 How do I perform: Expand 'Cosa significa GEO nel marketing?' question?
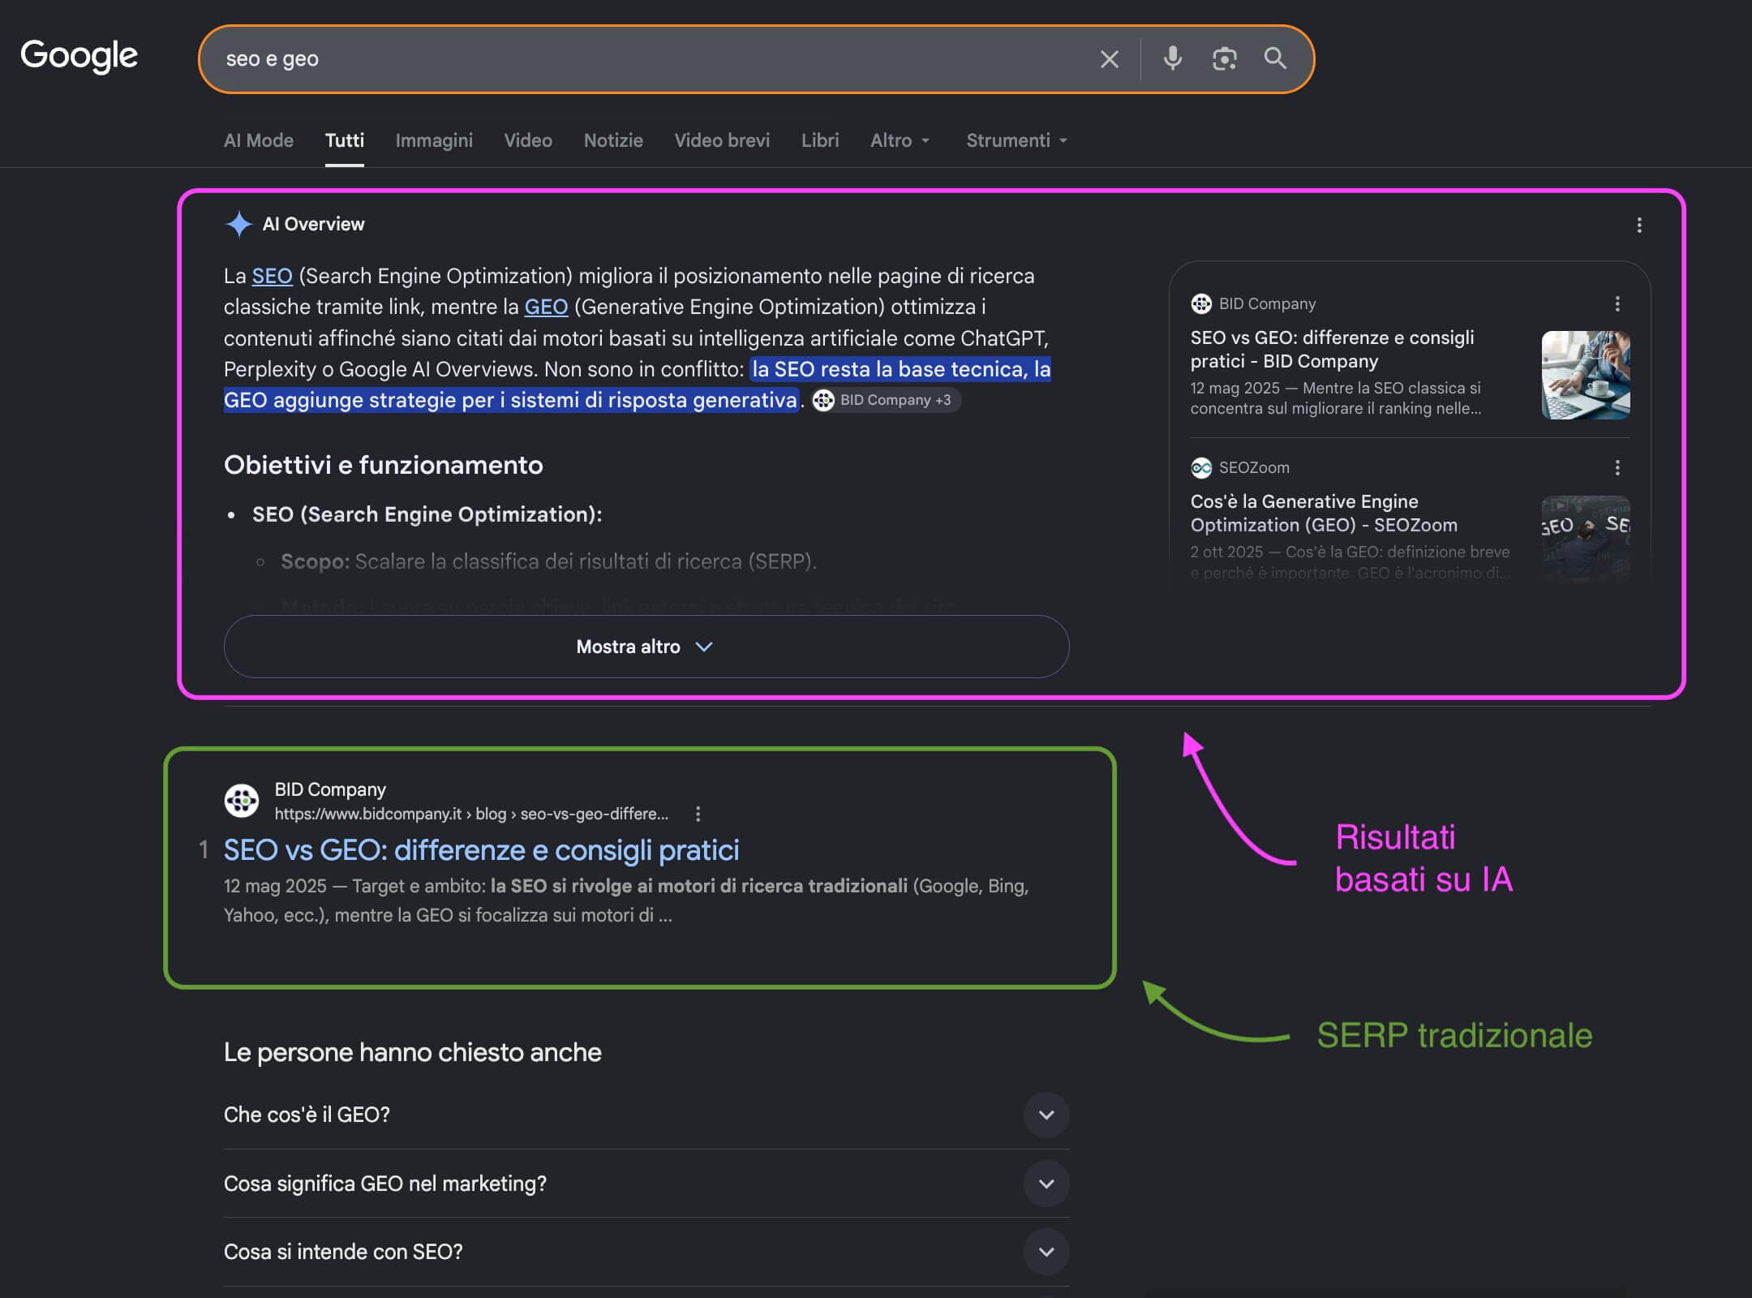coord(646,1184)
